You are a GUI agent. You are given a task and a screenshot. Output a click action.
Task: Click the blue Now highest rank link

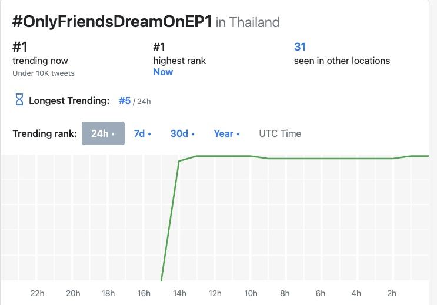[163, 72]
